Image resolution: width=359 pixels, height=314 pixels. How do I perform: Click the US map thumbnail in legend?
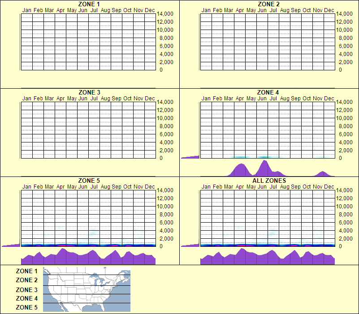point(86,289)
